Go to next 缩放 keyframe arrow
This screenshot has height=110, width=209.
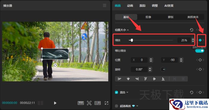point(204,40)
